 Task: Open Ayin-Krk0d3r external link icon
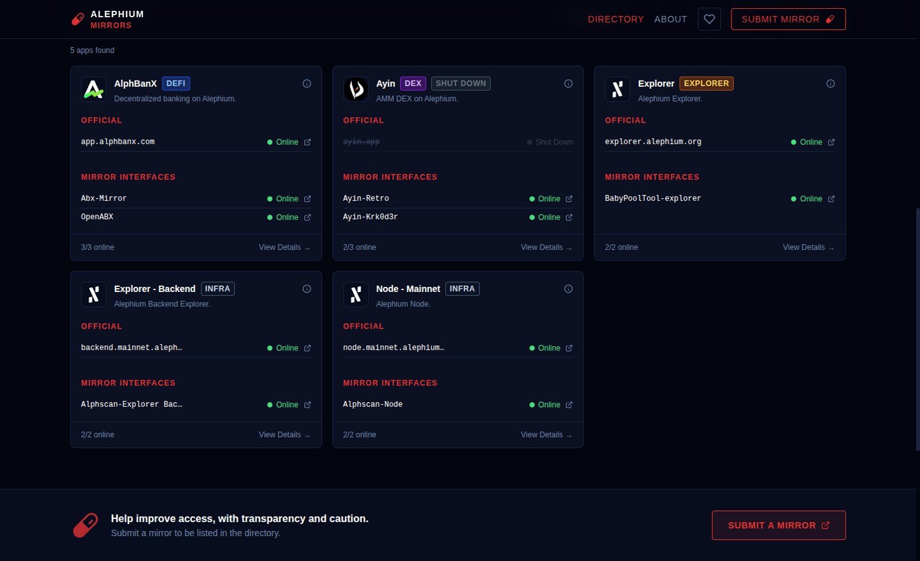click(569, 217)
